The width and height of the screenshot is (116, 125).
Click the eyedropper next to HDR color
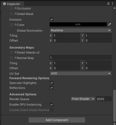109,24
